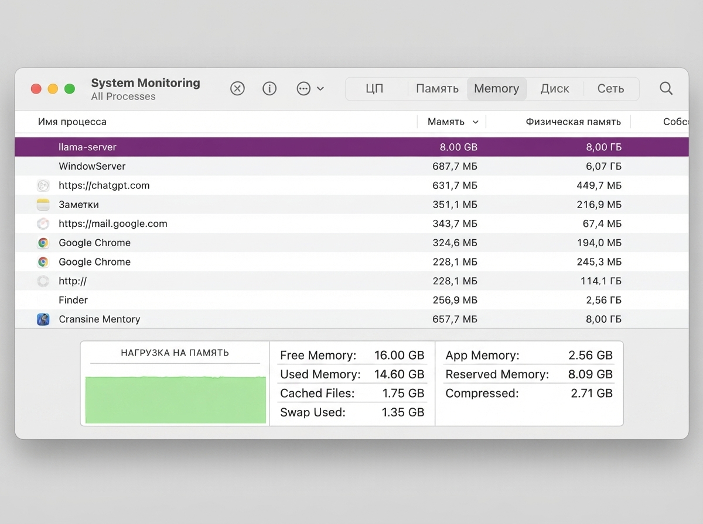Click the All Processes subtitle
The height and width of the screenshot is (524, 703).
124,97
